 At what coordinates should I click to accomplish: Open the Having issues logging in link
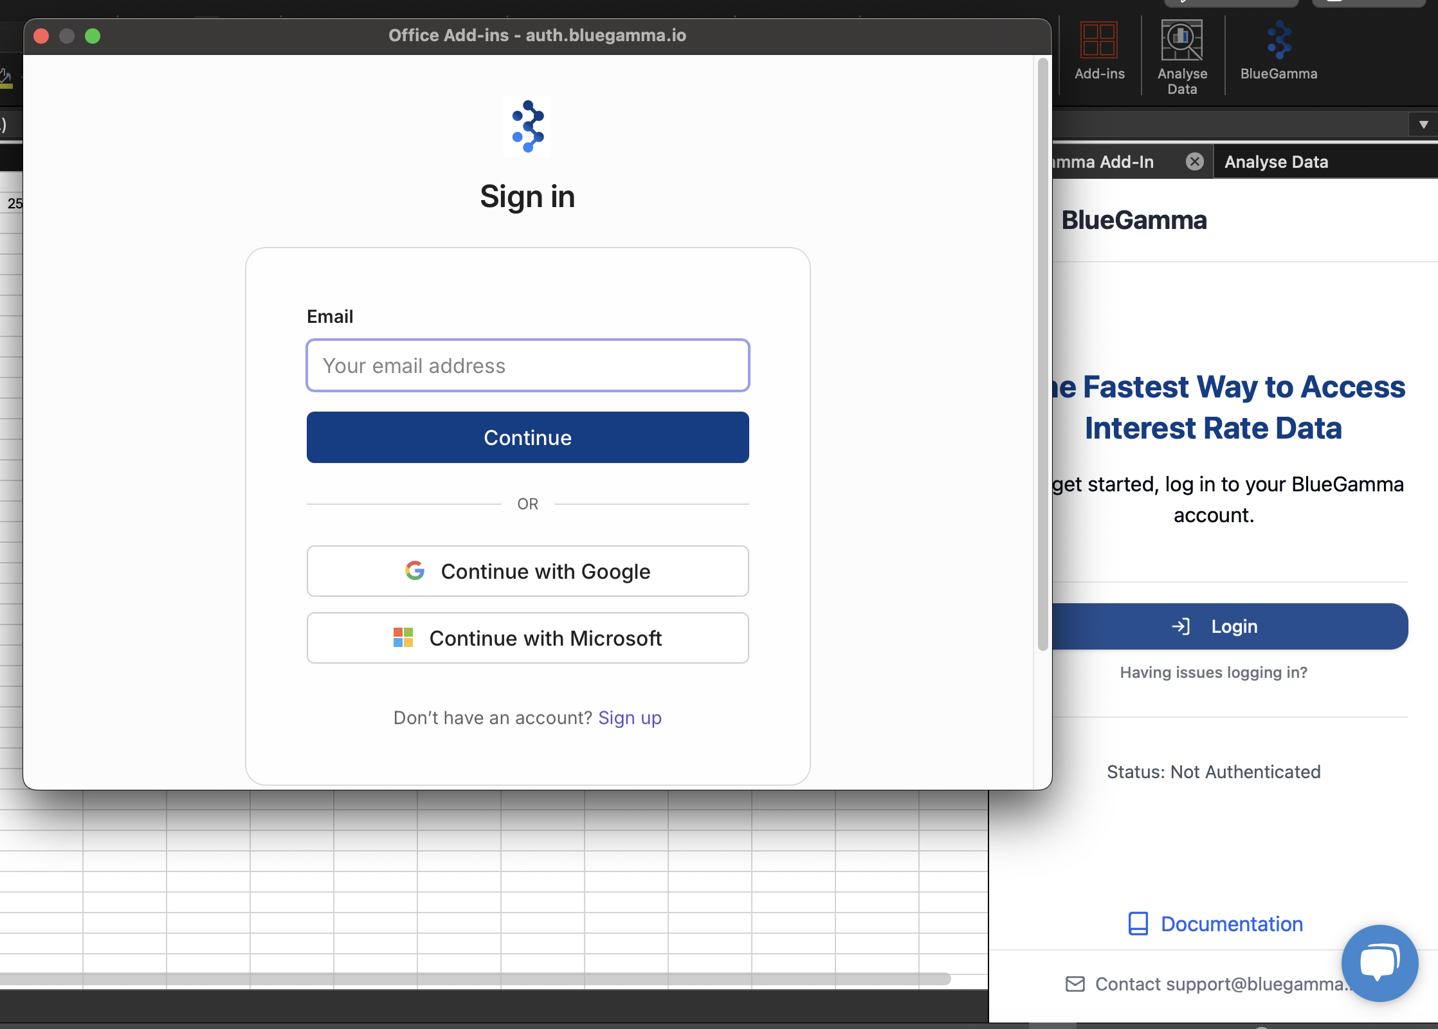tap(1214, 673)
